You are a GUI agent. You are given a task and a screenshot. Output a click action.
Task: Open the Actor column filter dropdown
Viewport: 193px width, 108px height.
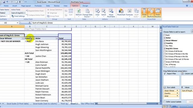tap(57, 38)
